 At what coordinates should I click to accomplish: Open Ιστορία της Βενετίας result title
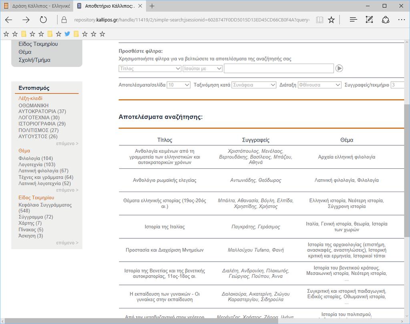pyautogui.click(x=165, y=273)
